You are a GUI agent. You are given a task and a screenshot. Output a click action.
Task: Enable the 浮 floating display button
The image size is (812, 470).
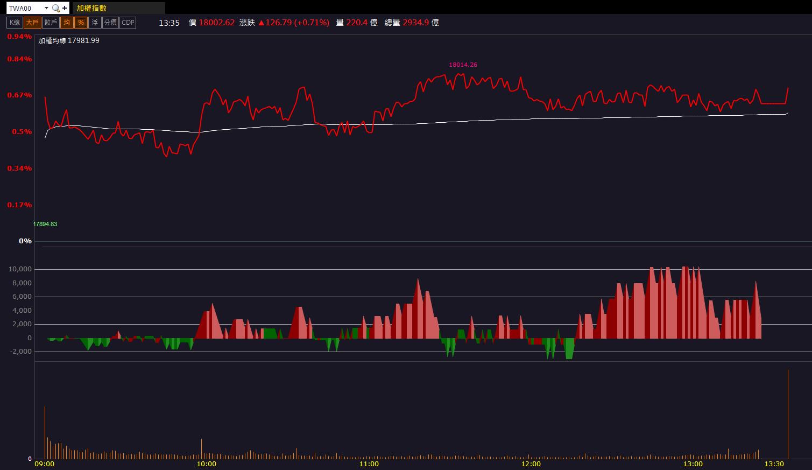[x=95, y=23]
